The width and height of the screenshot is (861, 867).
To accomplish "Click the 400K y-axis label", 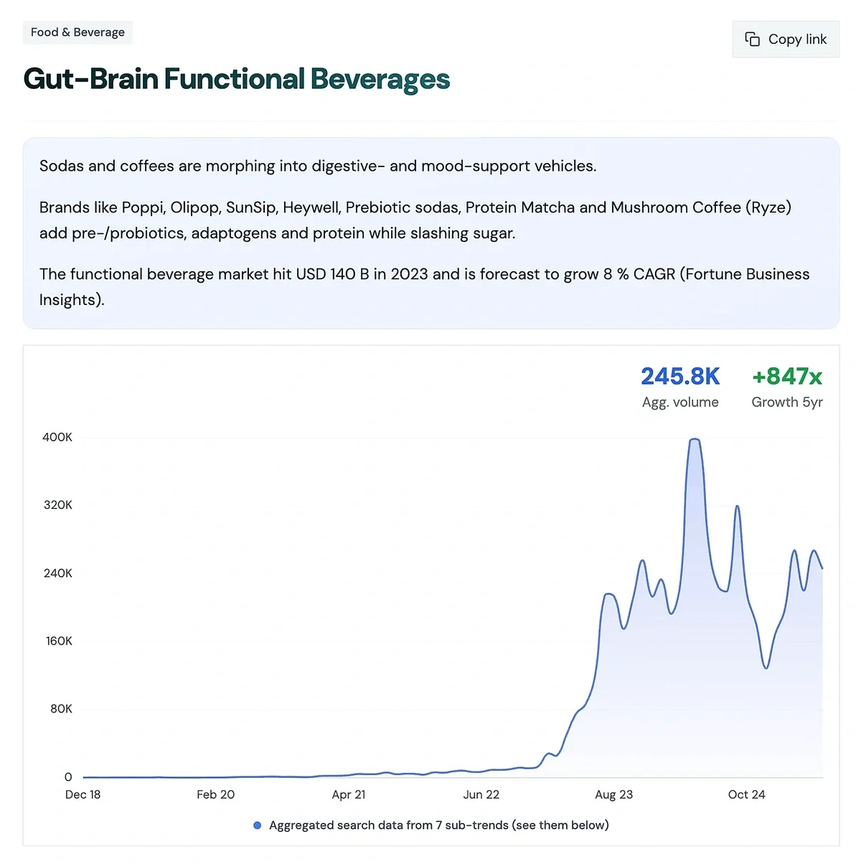I will [x=57, y=437].
